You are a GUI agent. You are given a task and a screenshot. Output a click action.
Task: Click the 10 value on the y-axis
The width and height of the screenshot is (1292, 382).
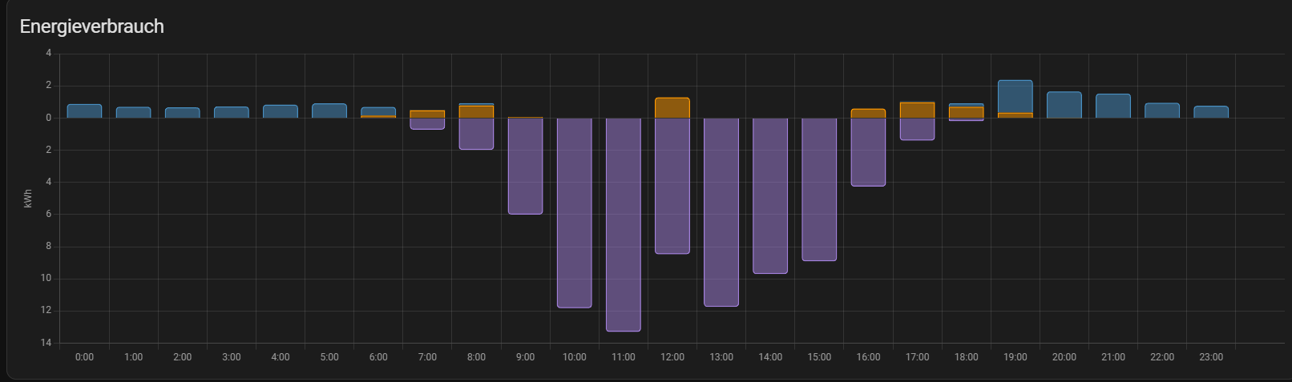46,279
